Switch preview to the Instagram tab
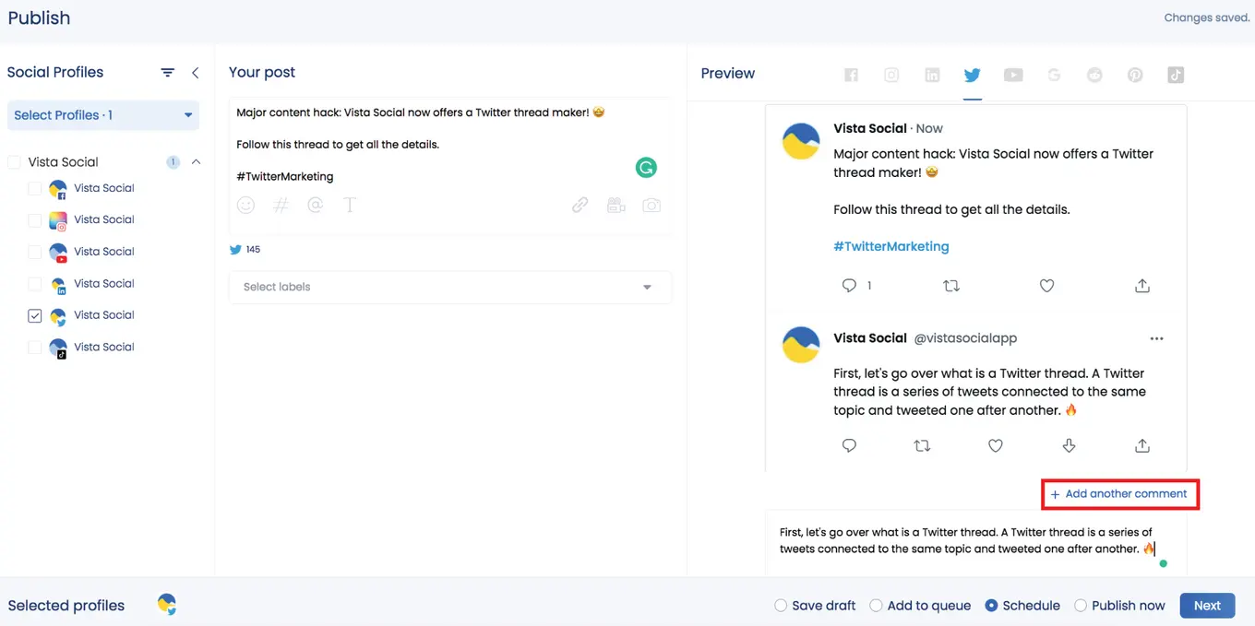1255x626 pixels. [891, 75]
